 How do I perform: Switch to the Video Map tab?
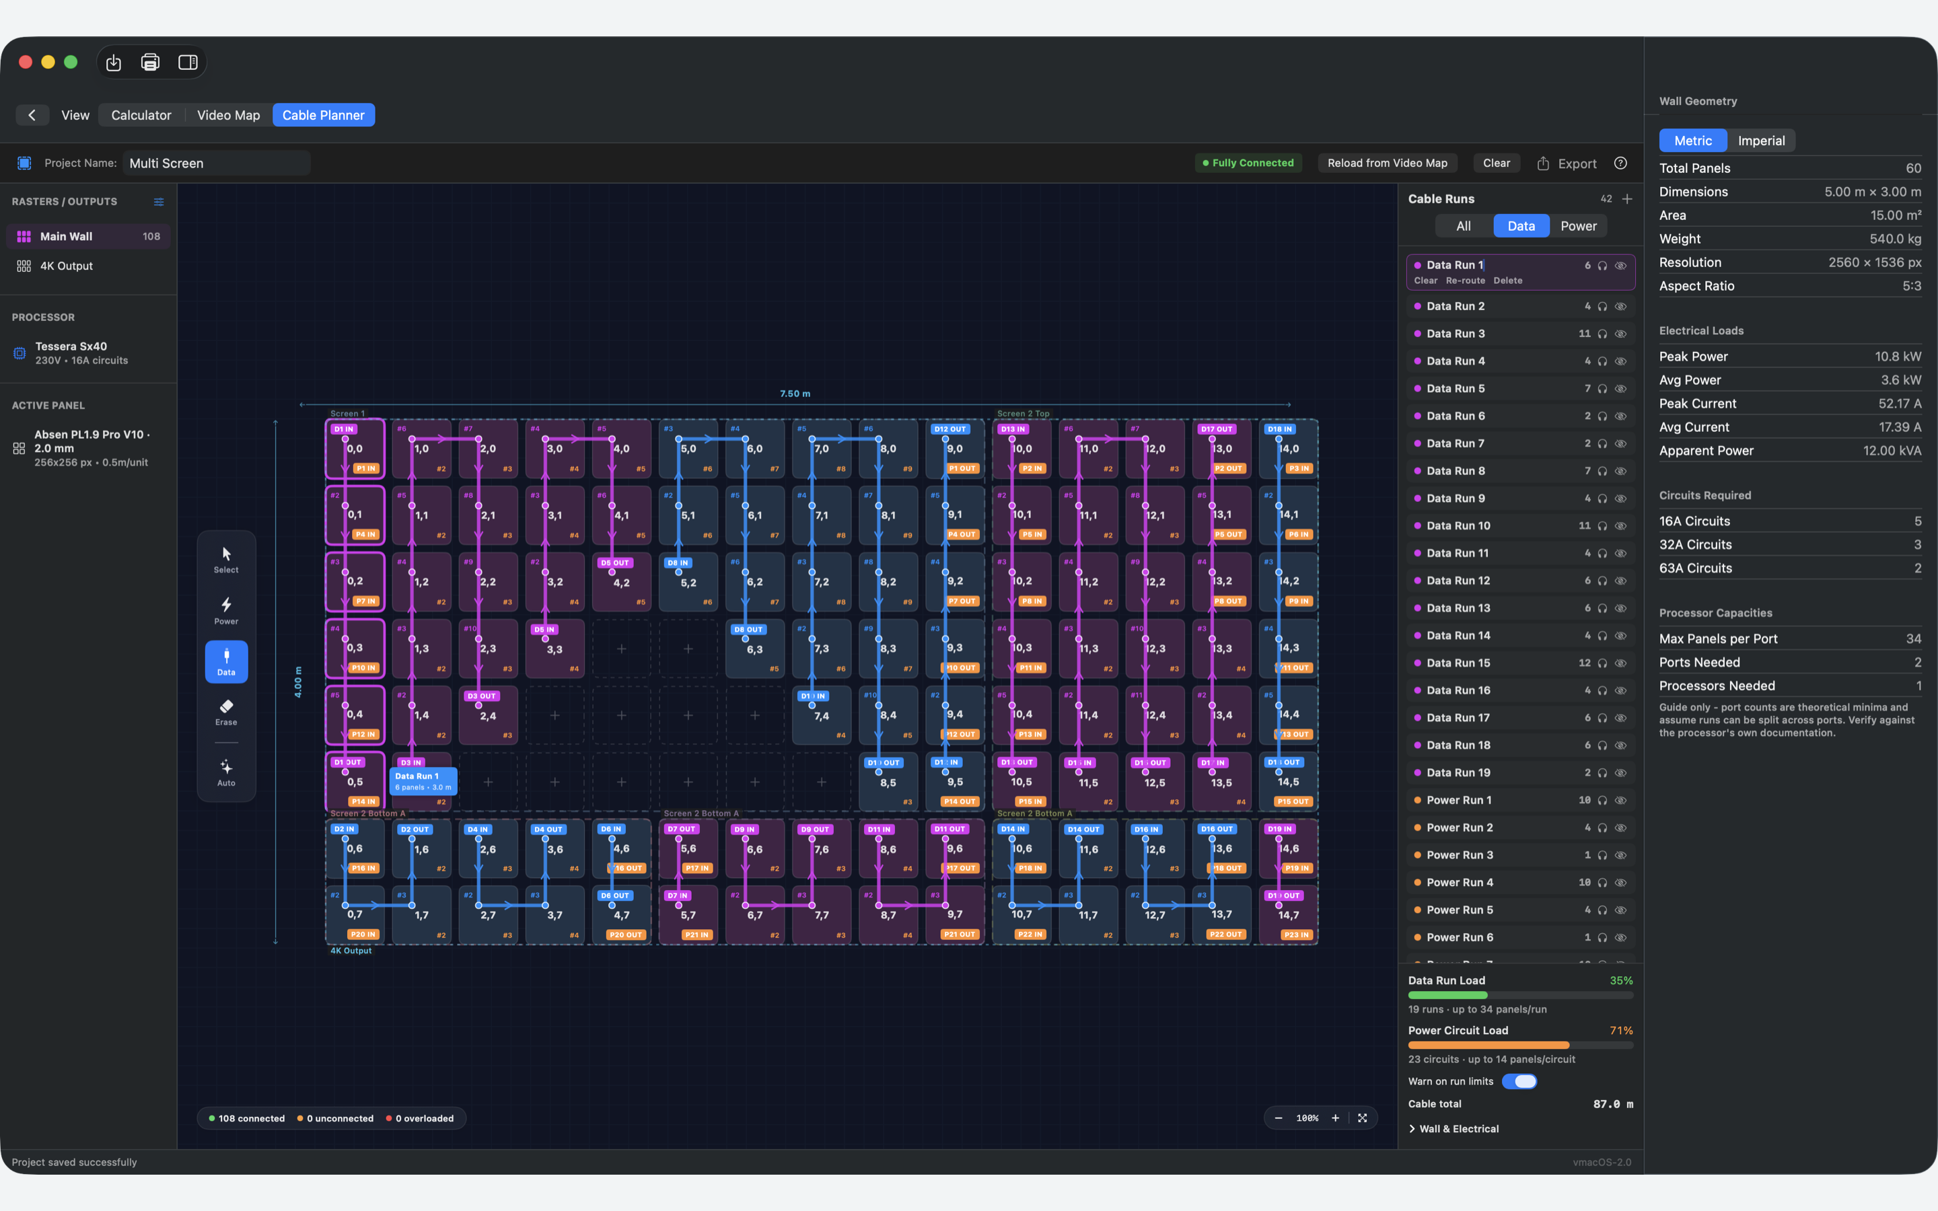pos(228,115)
